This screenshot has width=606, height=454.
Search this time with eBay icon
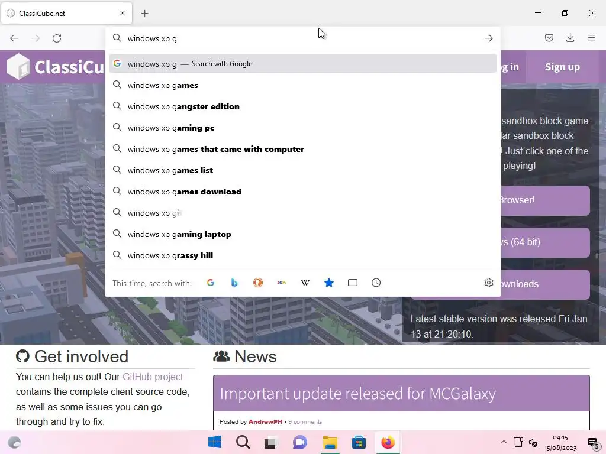coord(282,283)
